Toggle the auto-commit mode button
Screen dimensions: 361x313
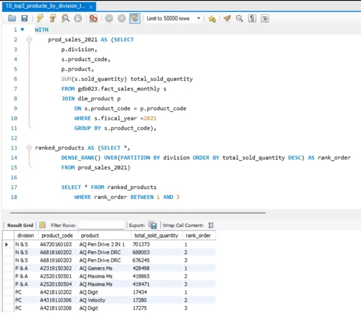point(135,18)
